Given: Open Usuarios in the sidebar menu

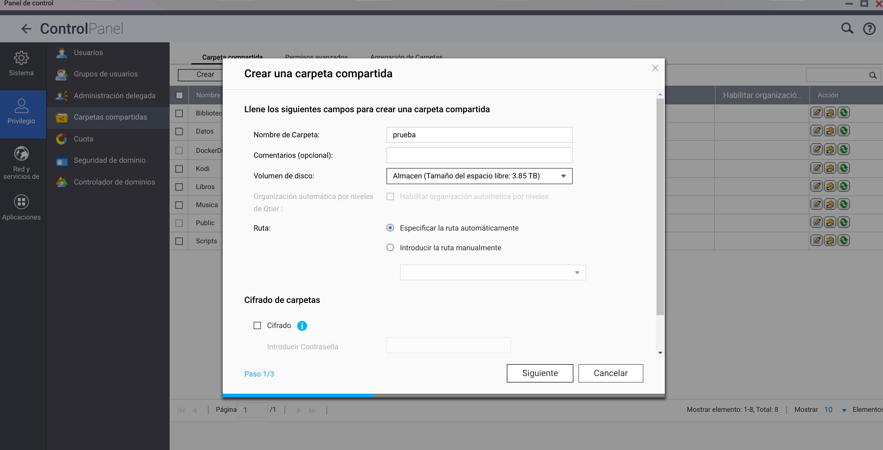Looking at the screenshot, I should tap(88, 53).
